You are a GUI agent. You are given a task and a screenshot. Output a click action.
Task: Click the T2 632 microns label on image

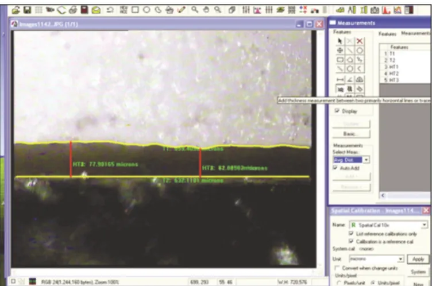[193, 181]
